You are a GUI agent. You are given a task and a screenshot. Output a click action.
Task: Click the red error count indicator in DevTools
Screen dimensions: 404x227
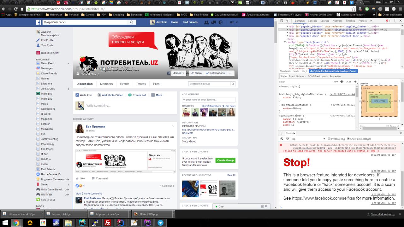(388, 21)
